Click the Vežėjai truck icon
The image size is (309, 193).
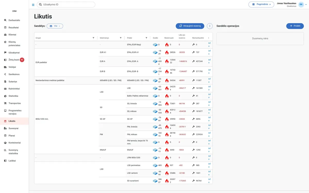click(x=5, y=67)
